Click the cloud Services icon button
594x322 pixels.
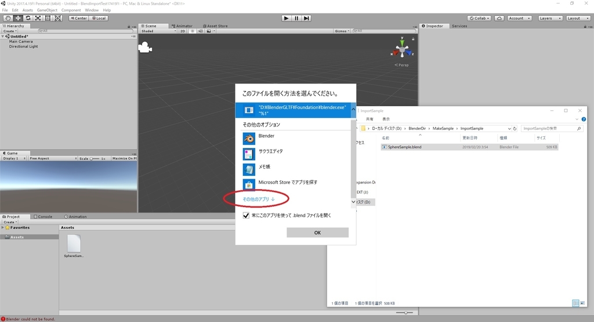[x=499, y=18]
